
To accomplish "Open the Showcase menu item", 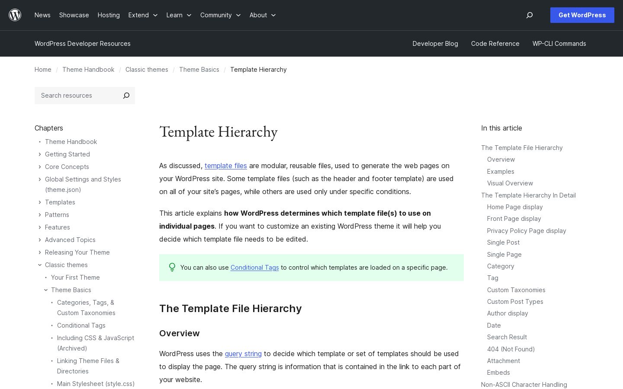I will [x=74, y=15].
